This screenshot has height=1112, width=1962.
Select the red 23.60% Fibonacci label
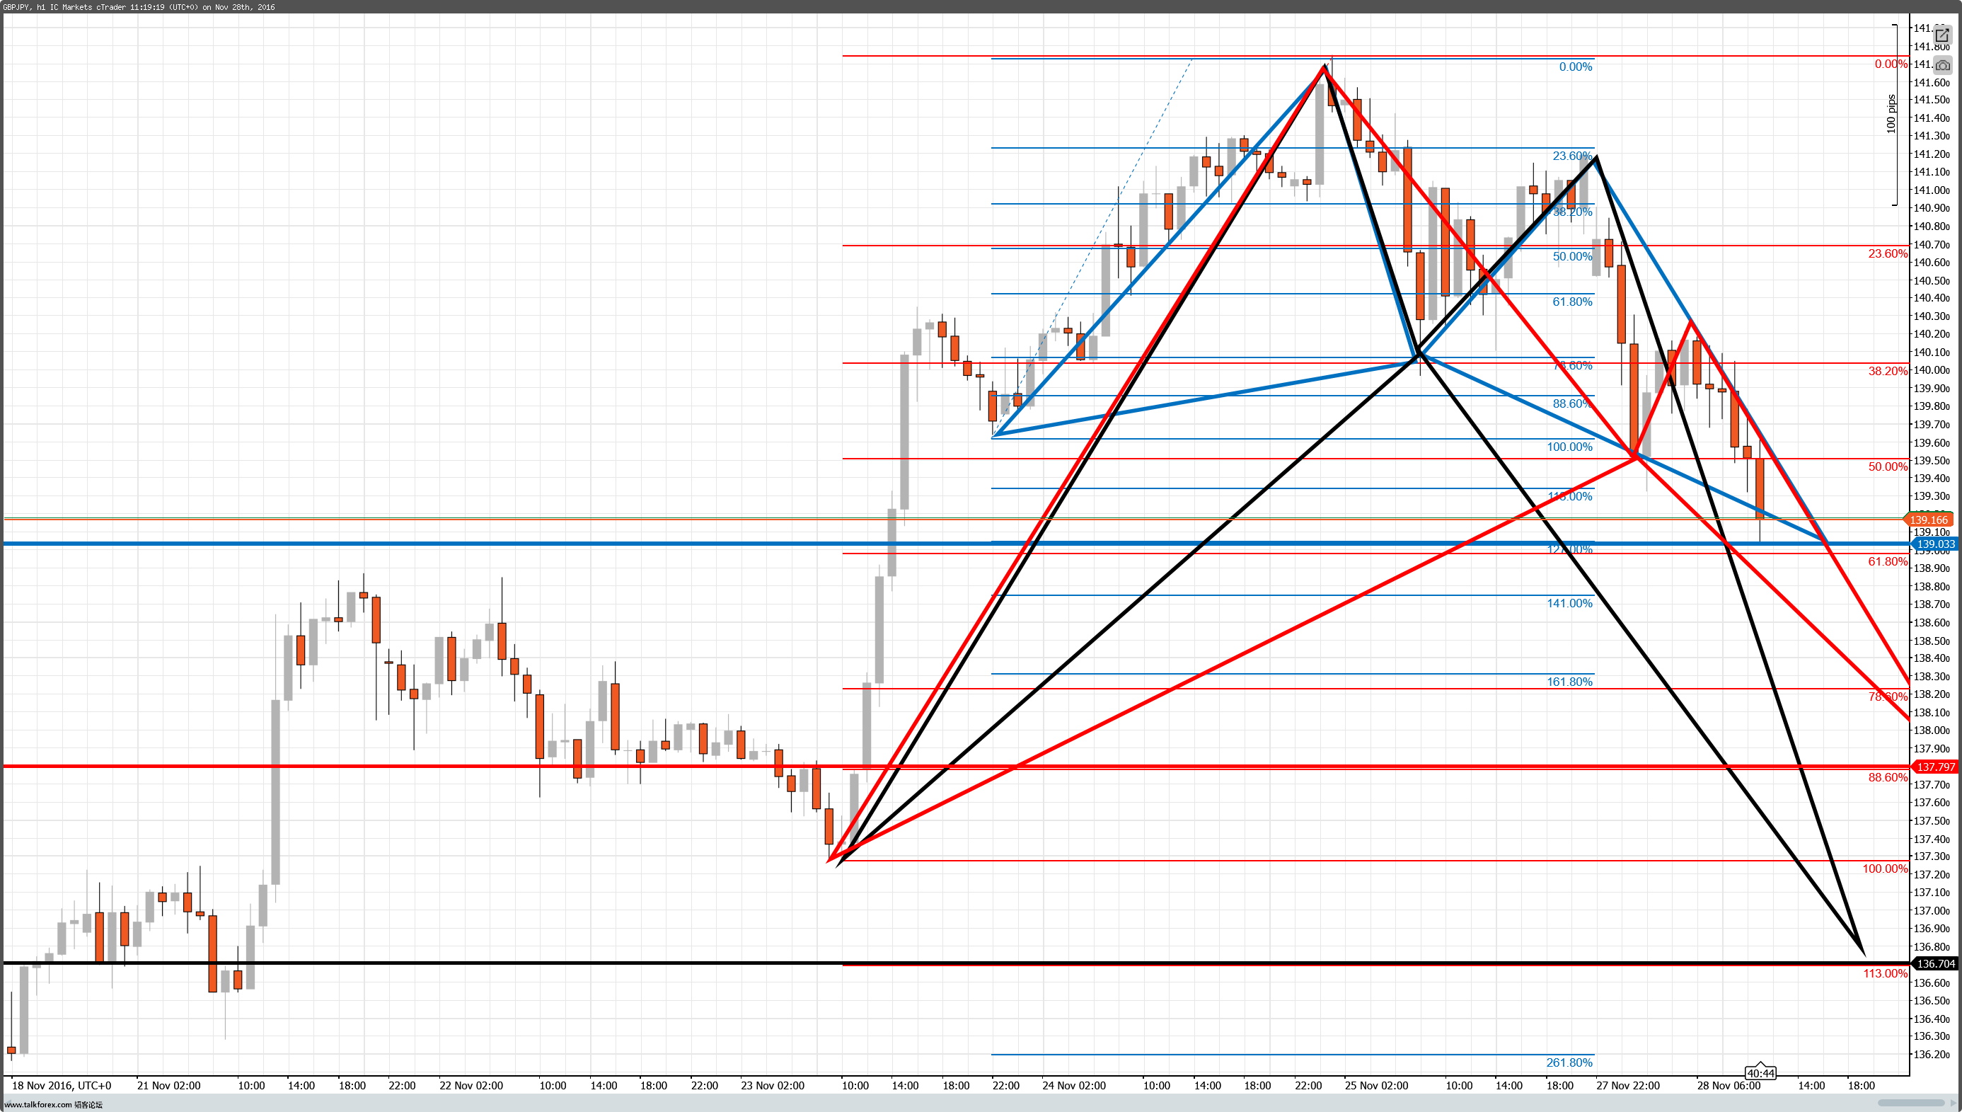pos(1888,253)
